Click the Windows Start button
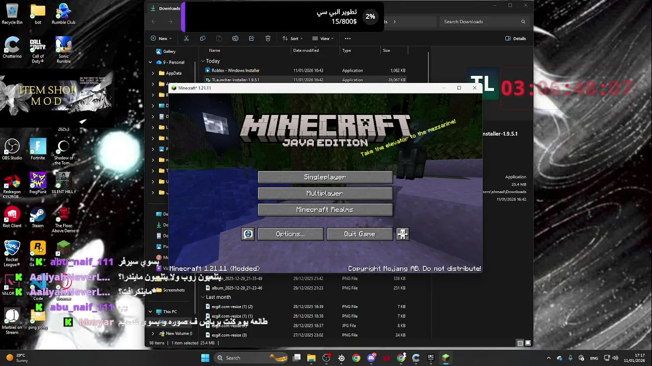Screen dimensions: 652x366 click(x=205, y=358)
